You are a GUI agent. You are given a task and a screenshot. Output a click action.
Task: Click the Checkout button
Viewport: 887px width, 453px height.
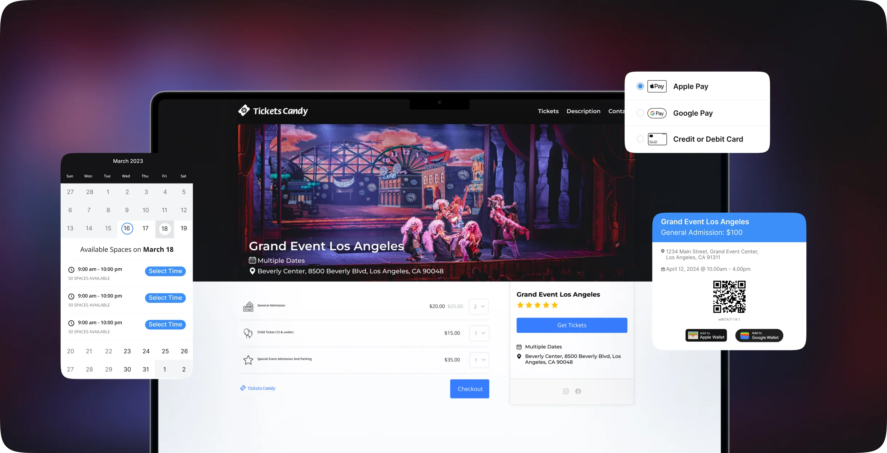coord(469,388)
